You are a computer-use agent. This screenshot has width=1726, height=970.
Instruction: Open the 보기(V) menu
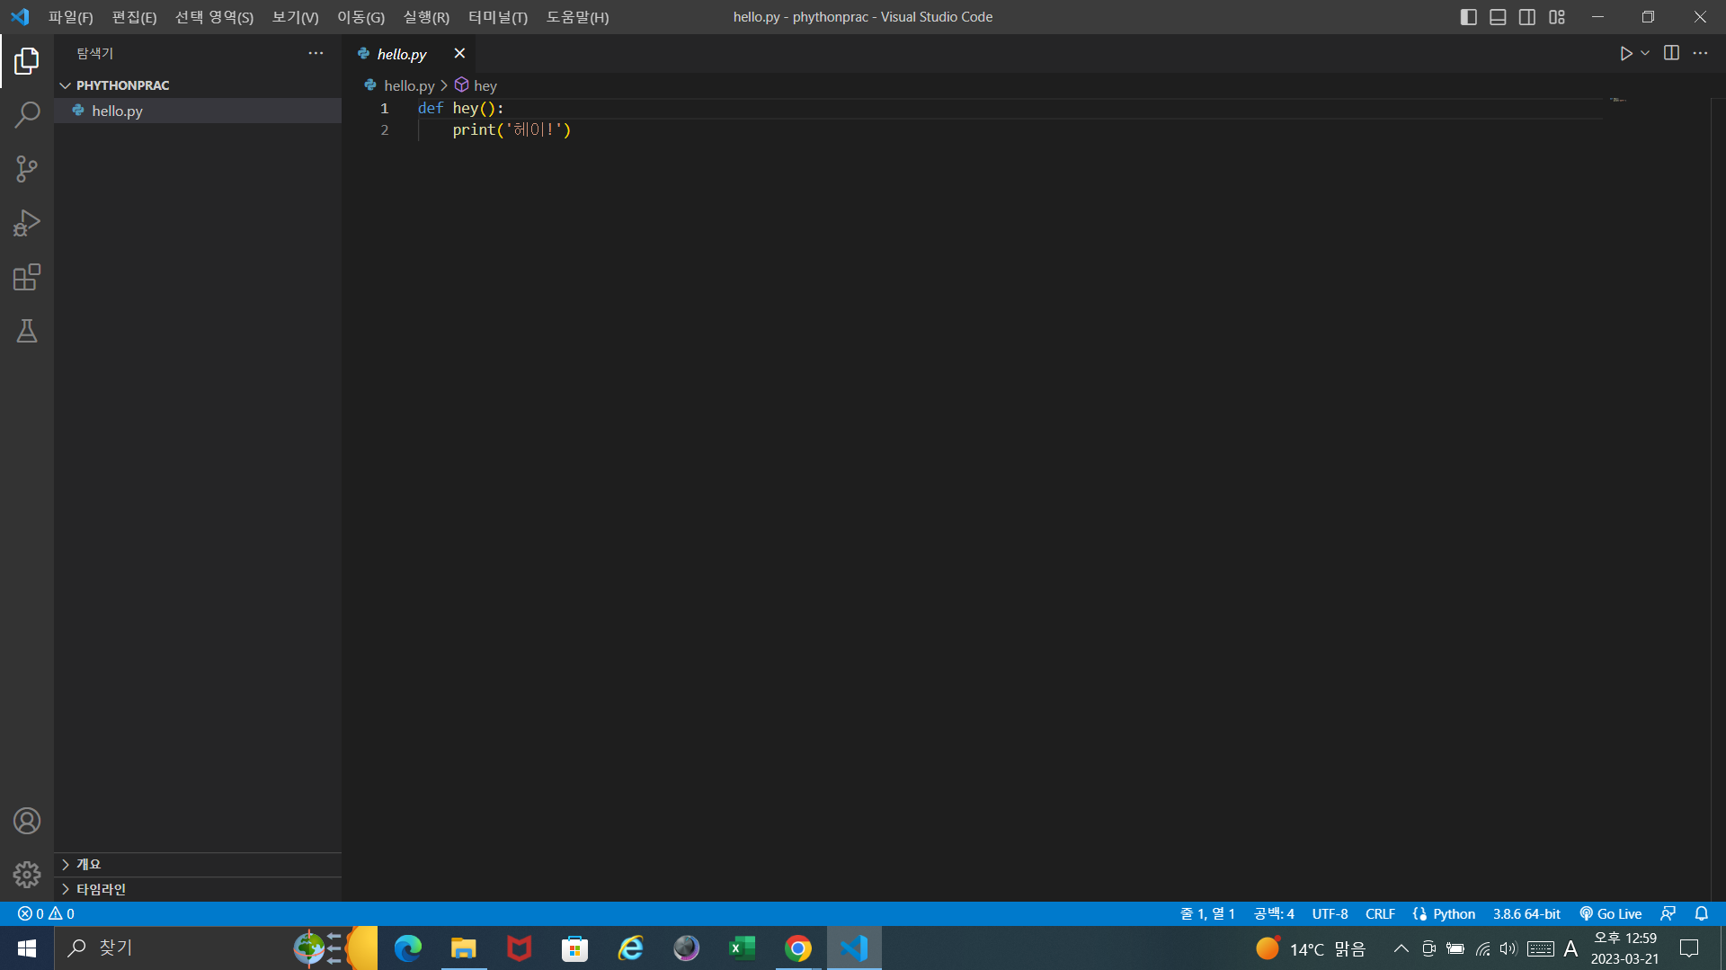pyautogui.click(x=295, y=17)
